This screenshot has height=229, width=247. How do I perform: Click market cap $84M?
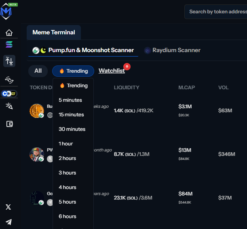[186, 194]
